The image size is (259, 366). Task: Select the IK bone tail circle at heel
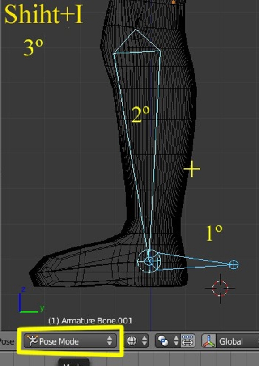(x=234, y=265)
